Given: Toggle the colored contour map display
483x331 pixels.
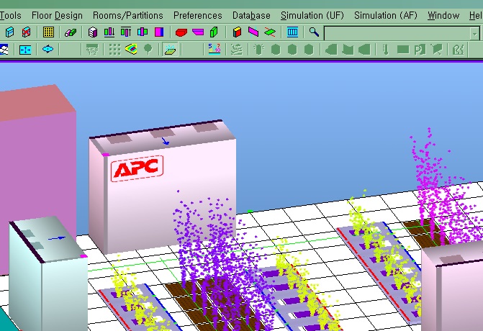Looking at the screenshot, I should (x=131, y=49).
